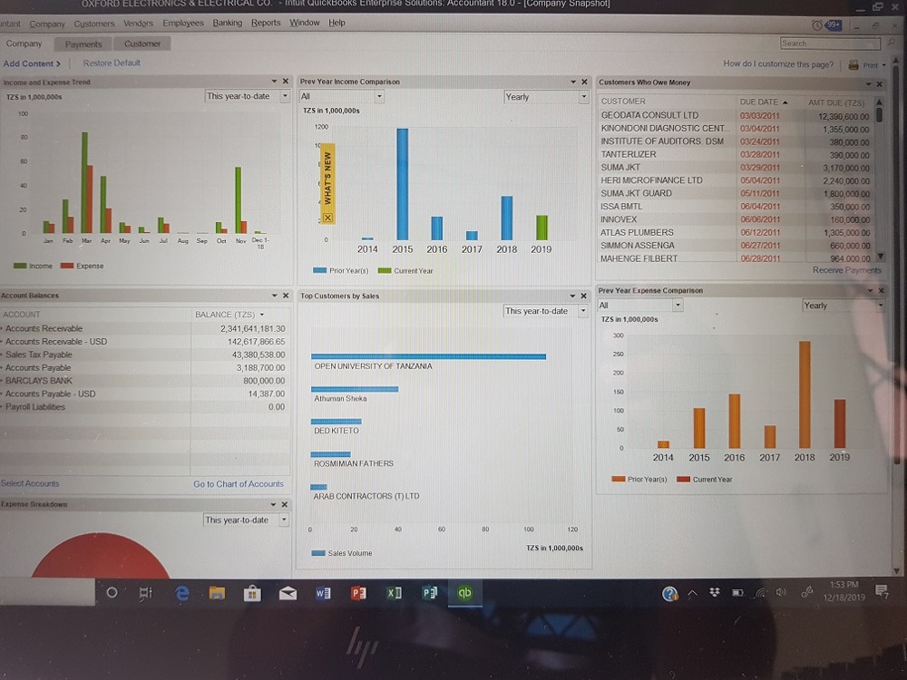Close the Expense Breakdown panel

tap(285, 504)
